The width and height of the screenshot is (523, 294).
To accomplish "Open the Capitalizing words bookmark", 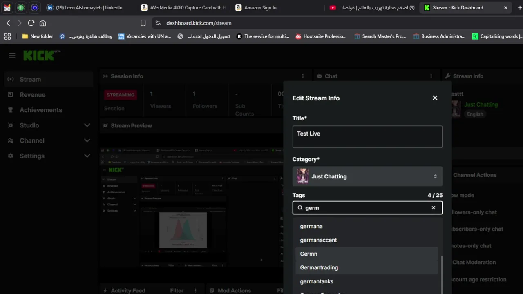I will click(498, 36).
